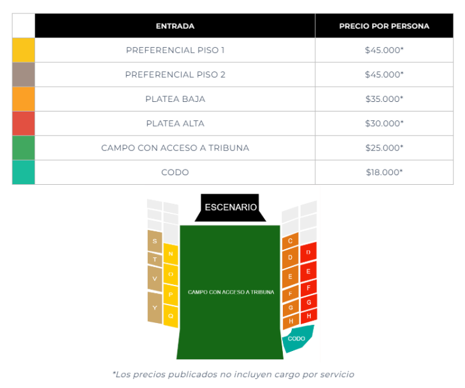Choose the green Campo con acceso a tribuna area
This screenshot has height=388, width=465.
(x=230, y=292)
